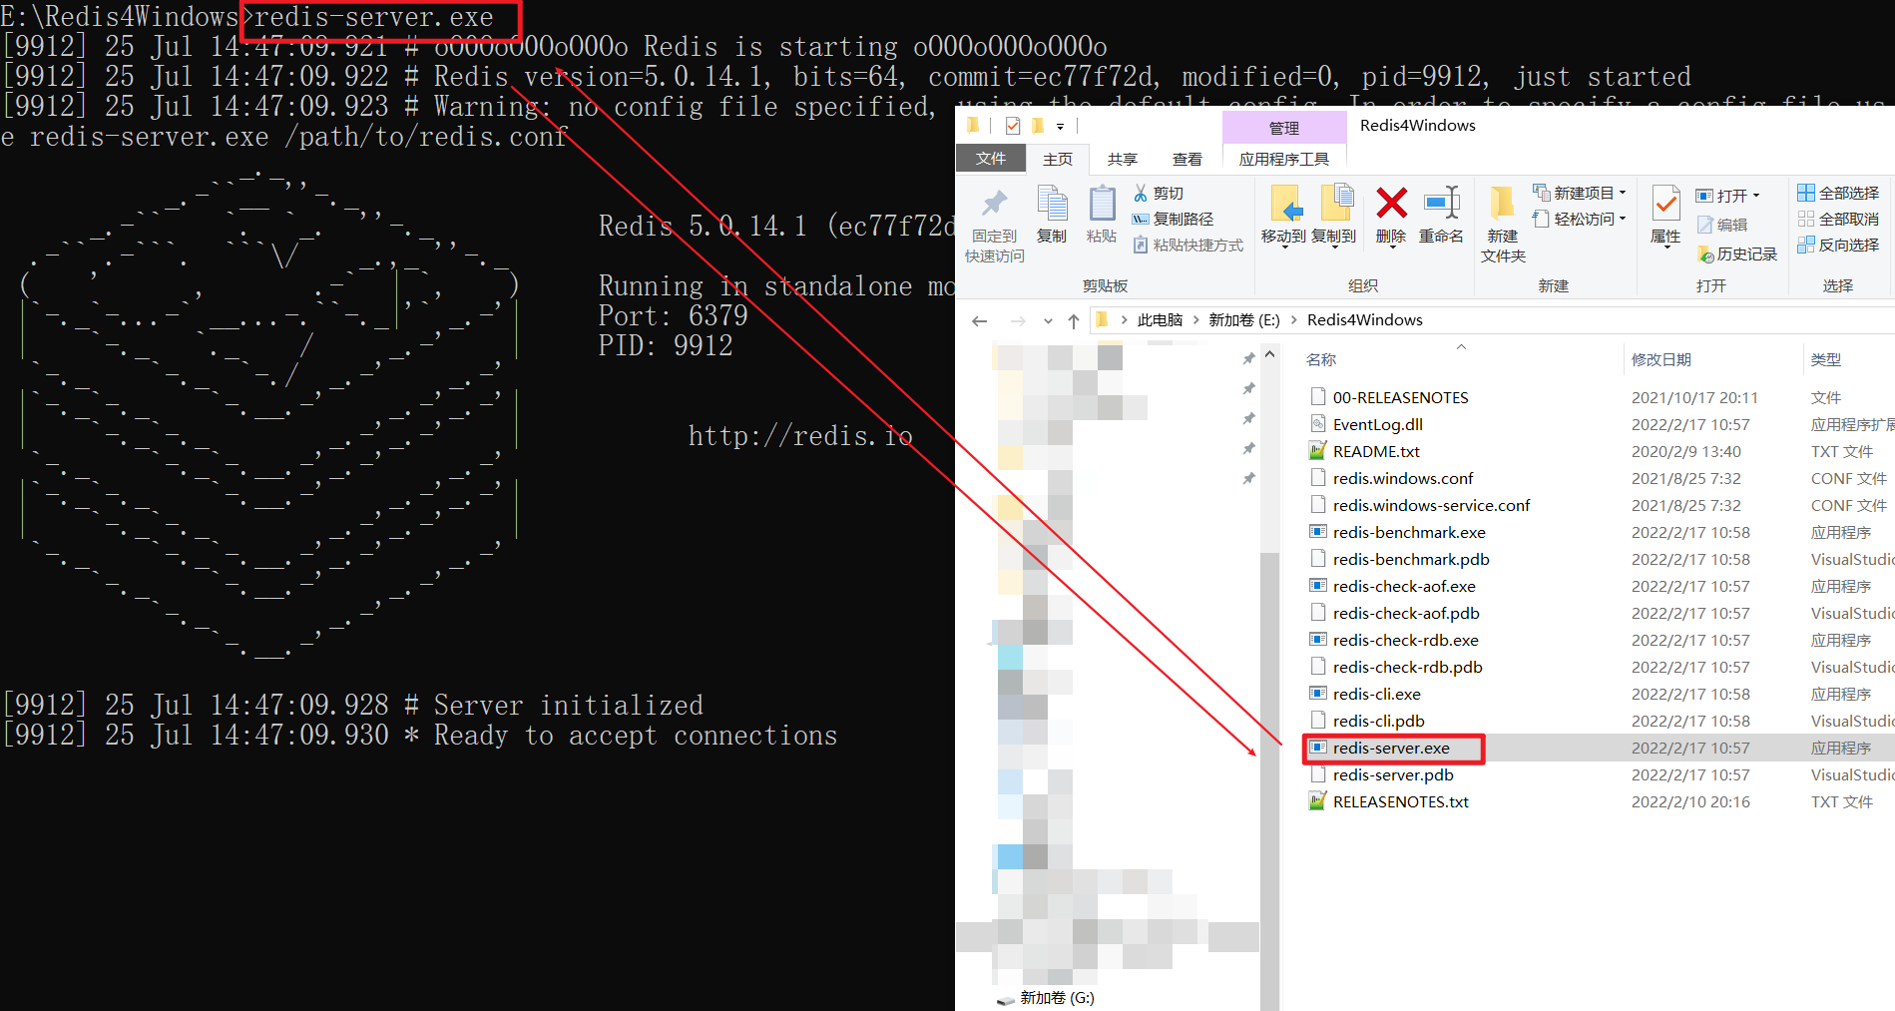Expand breadcrumb chevron after 新加卷 (E:)
1895x1011 pixels.
tap(1294, 320)
